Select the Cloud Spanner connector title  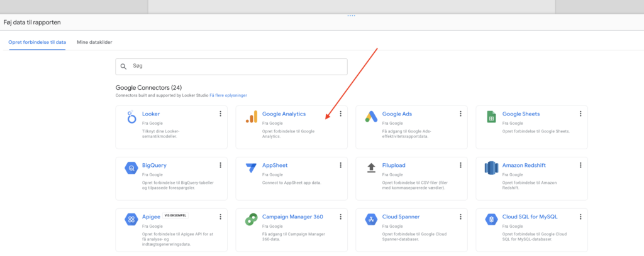401,216
